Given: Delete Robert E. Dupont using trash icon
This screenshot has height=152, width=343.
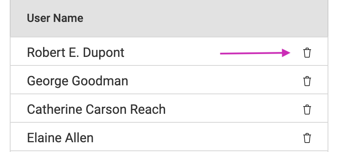Looking at the screenshot, I should pos(307,53).
